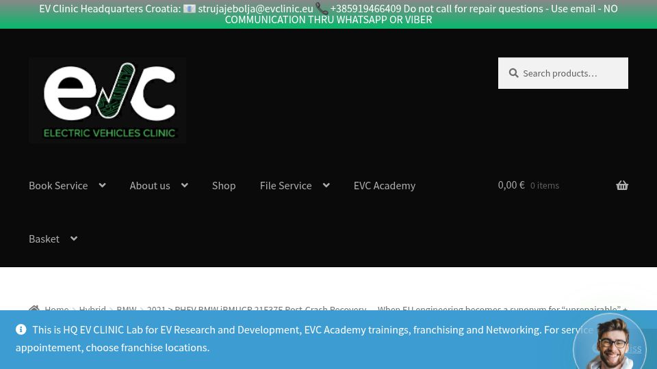Screen dimensions: 657x369
Task: Open the About us menu item
Action: (150, 185)
